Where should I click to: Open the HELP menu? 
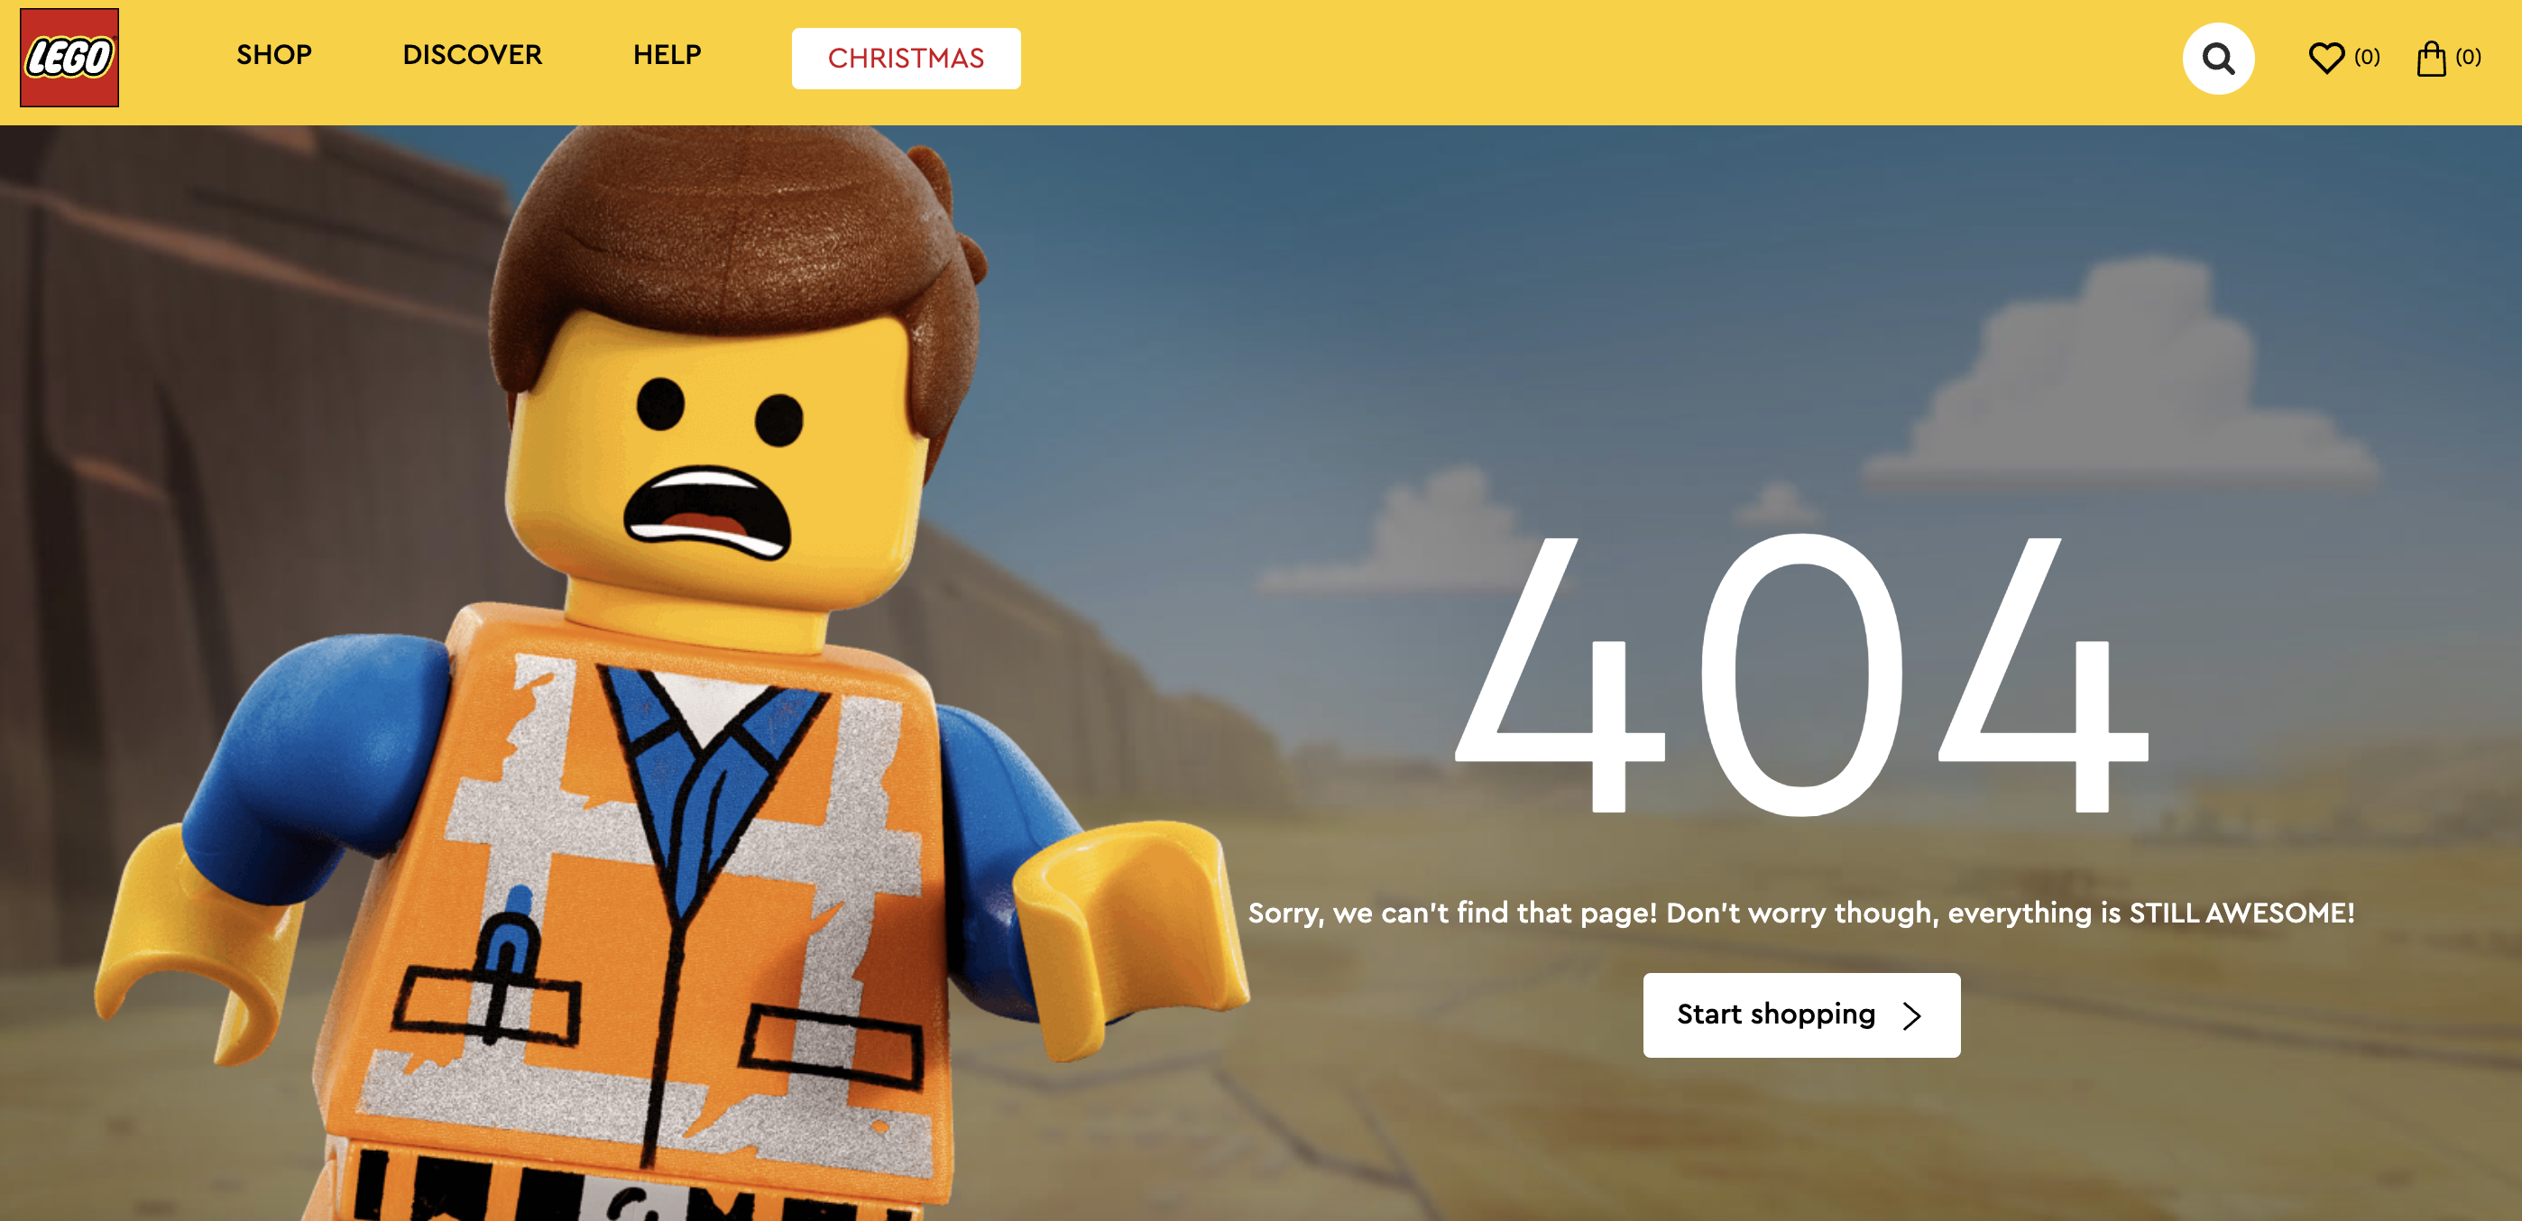click(667, 56)
